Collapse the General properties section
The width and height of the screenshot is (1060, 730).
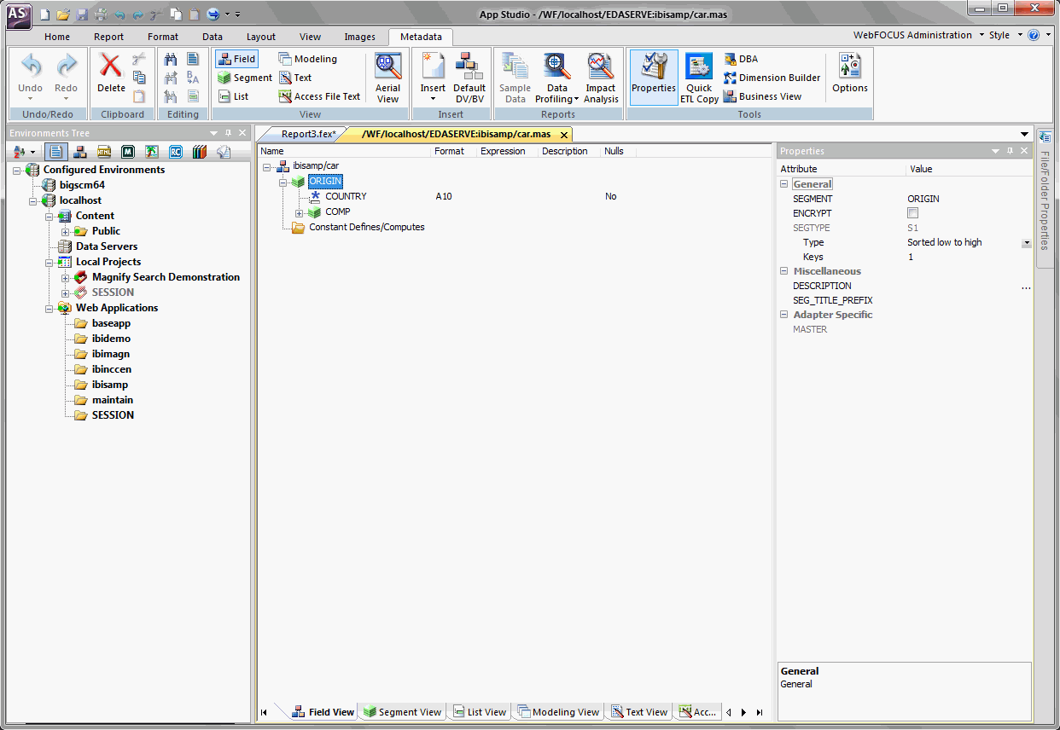pos(785,184)
